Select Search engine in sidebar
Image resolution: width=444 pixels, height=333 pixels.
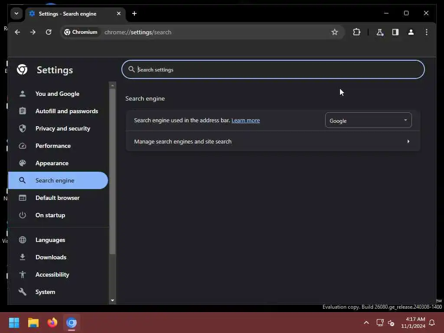(x=58, y=180)
